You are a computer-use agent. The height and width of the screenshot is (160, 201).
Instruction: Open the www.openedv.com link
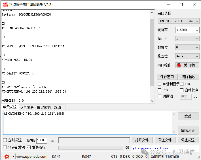[32, 157]
